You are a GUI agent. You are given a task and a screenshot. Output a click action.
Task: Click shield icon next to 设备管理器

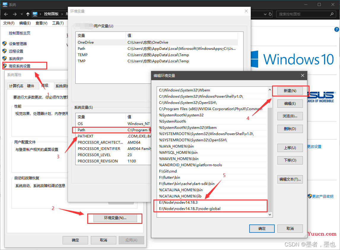coord(4,44)
